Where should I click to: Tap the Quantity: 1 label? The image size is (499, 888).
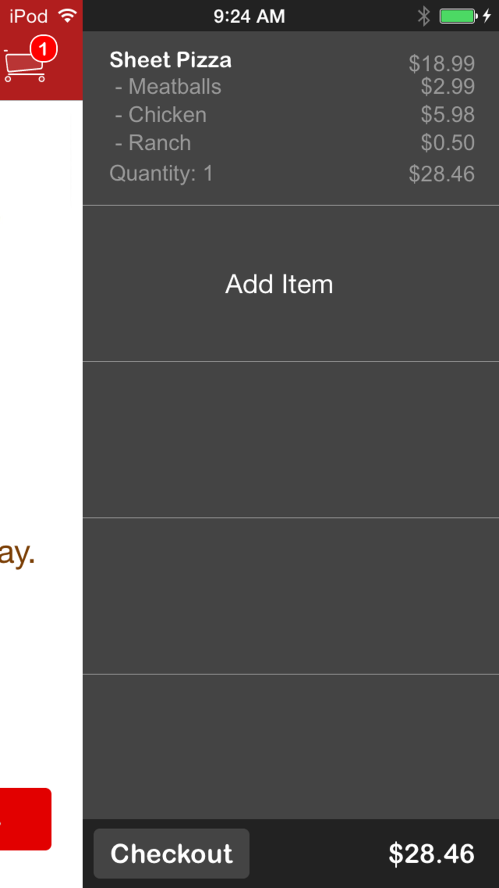[161, 173]
